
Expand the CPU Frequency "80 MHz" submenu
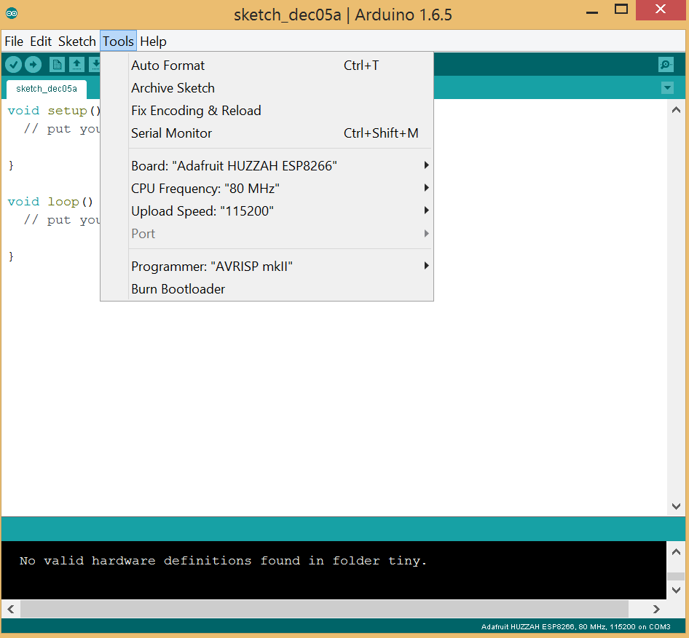tap(425, 188)
